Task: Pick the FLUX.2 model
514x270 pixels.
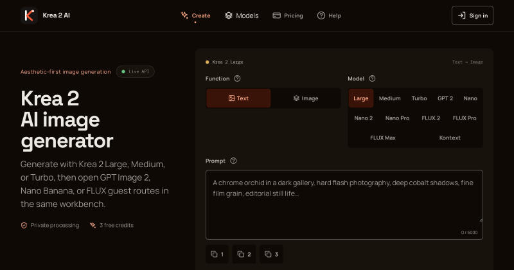Action: click(430, 118)
